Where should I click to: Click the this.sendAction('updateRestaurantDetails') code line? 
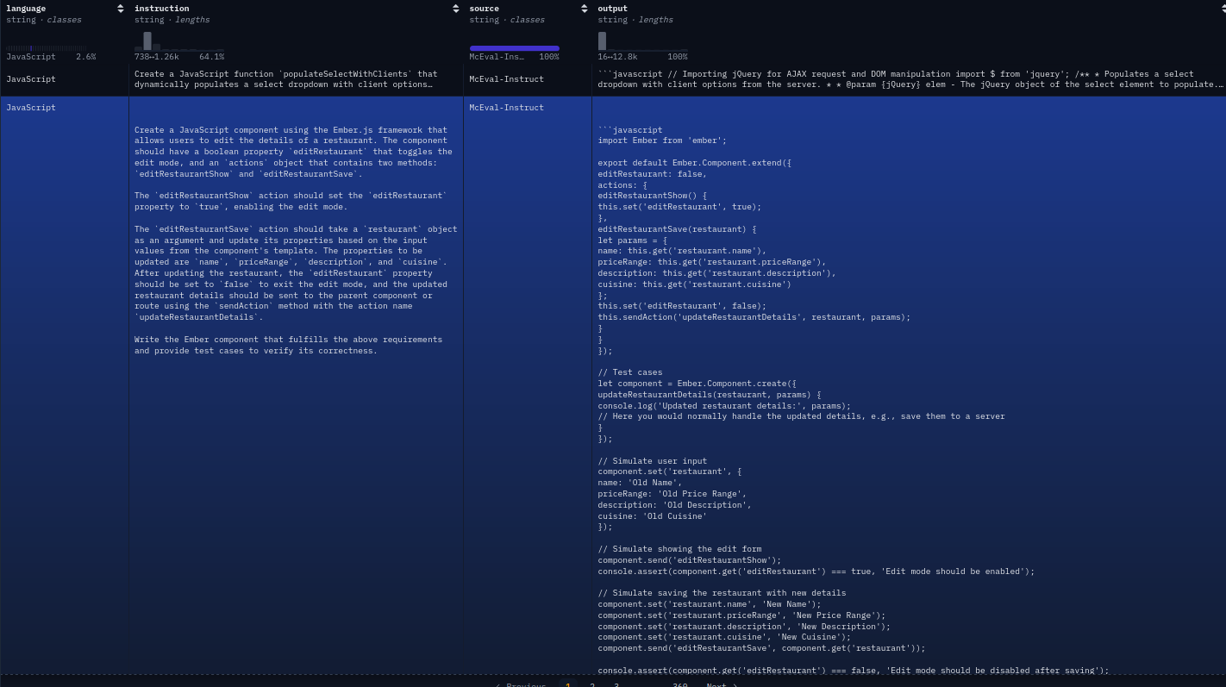point(754,317)
